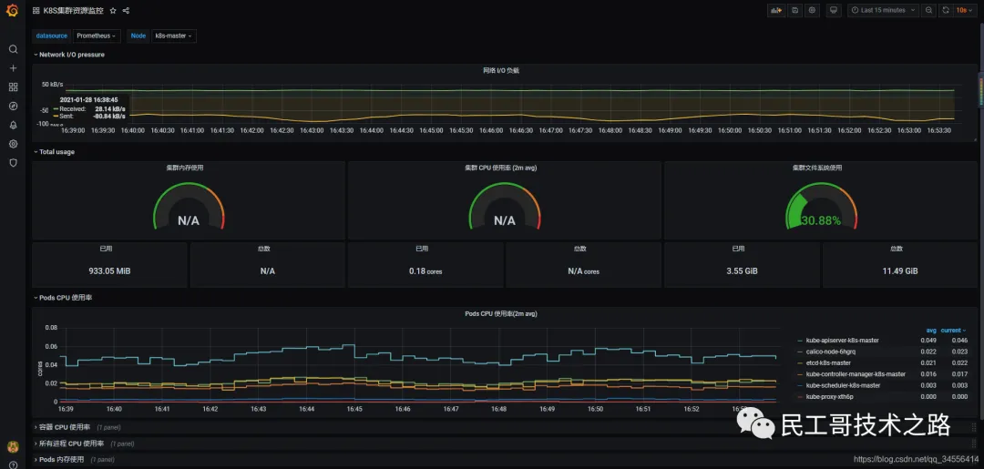
Task: Click the N/A cores total value
Action: (584, 271)
